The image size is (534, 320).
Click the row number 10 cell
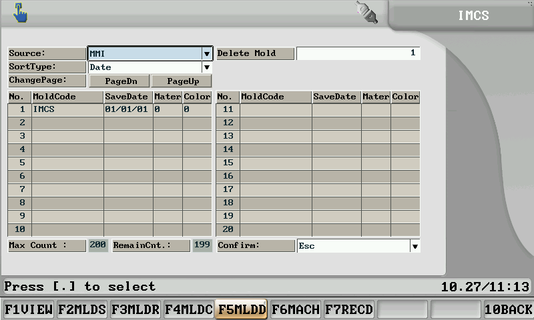(20, 229)
